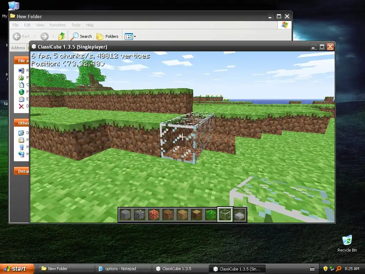
Task: Open the Favorites menu in New Folder
Action: point(57,25)
